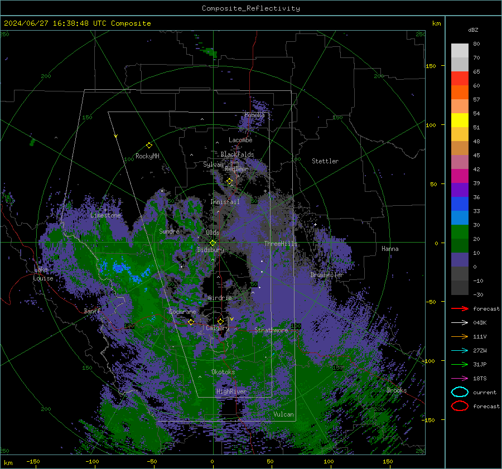Click the RedDeer city label

point(236,169)
